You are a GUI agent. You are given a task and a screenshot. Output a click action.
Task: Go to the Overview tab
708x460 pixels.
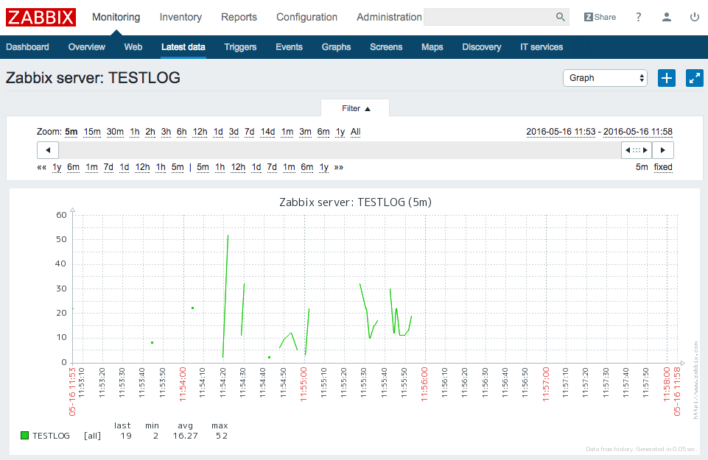(87, 47)
